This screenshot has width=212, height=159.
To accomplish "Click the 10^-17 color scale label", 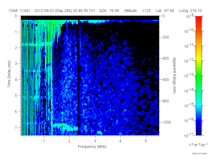I will [x=189, y=135].
